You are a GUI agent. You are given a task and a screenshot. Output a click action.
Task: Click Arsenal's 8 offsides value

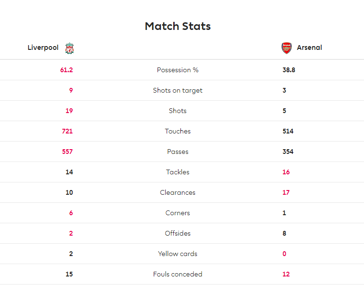click(284, 233)
